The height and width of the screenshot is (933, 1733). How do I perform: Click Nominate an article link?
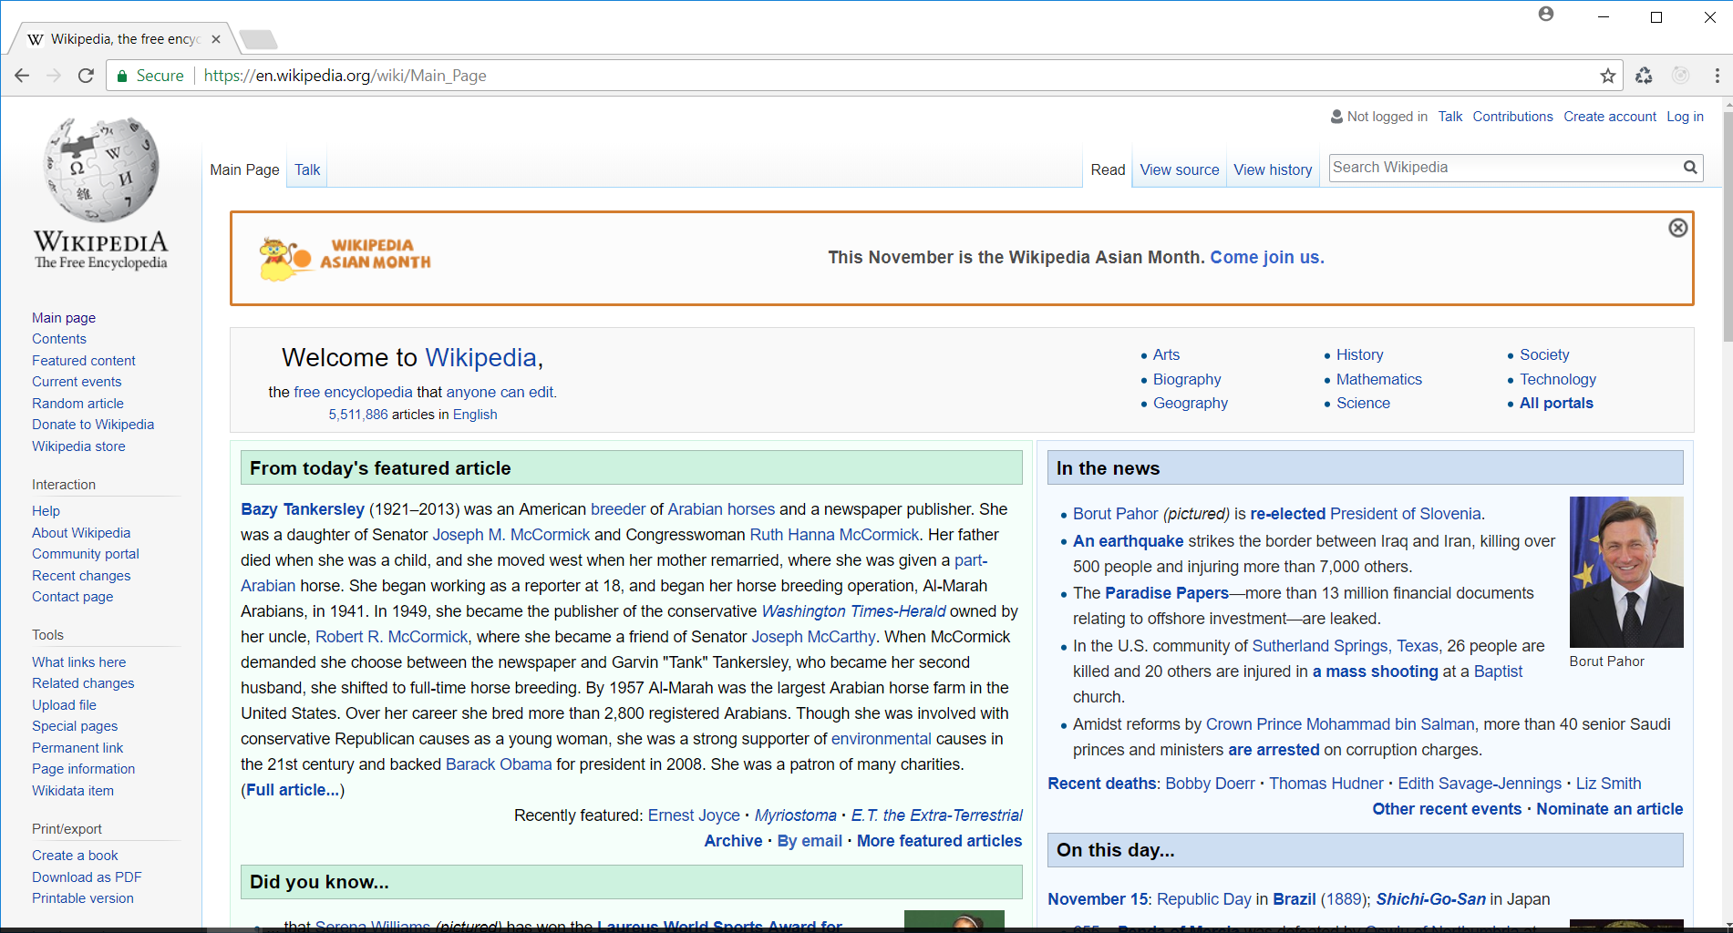[1610, 809]
